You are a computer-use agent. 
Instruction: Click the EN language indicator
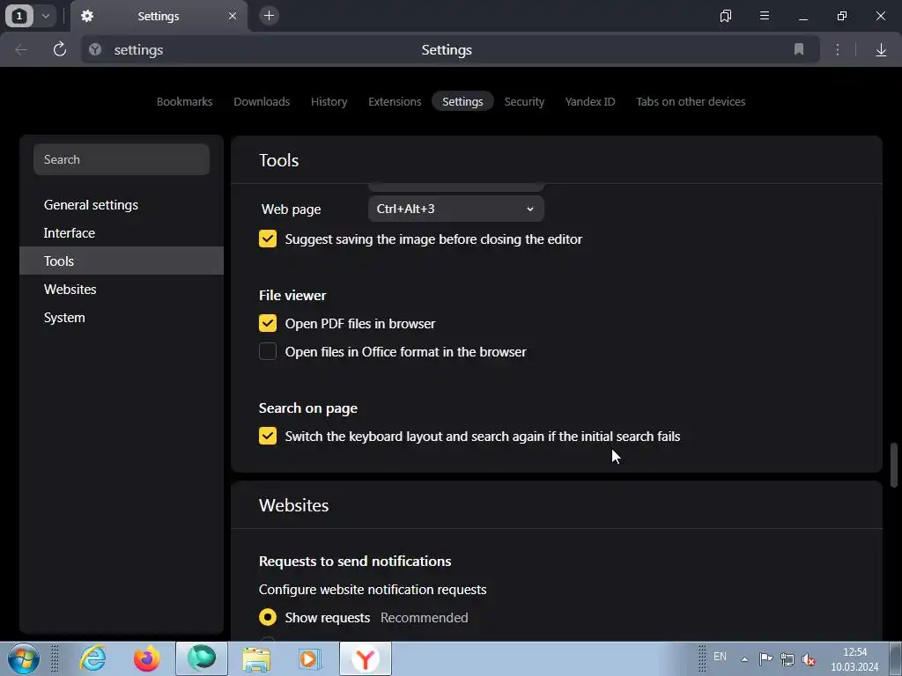720,657
